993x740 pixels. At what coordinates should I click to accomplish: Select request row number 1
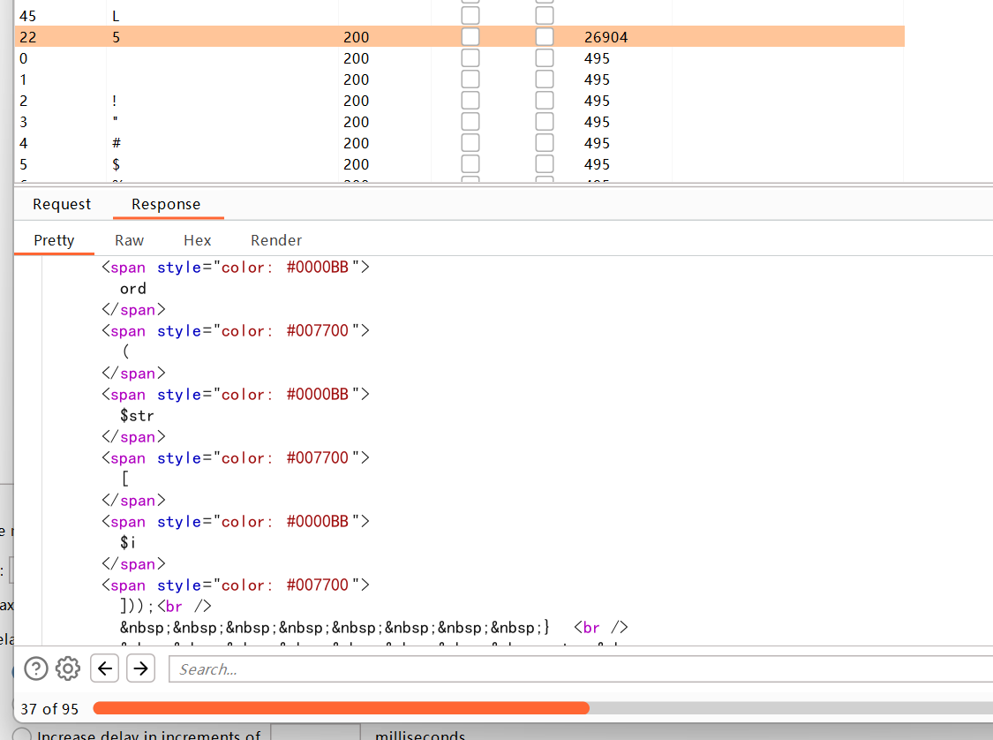[x=459, y=79]
